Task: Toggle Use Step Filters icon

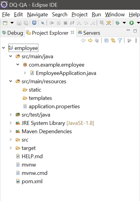Action: pos(109,23)
